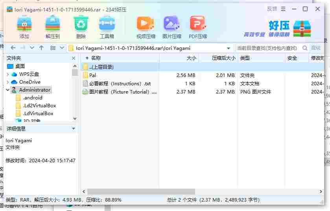
Task: Click the 删除 (Delete) trash icon
Action: (x=81, y=28)
